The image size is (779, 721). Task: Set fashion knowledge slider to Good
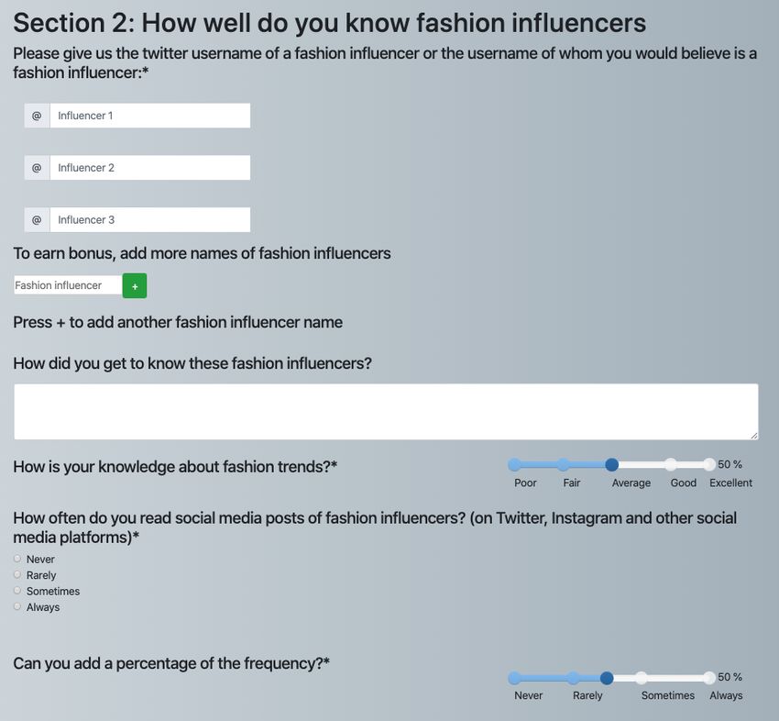pos(671,464)
